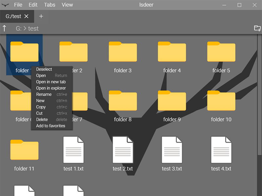Click the test 3.txt label
The height and width of the screenshot is (196, 262).
click(172, 169)
